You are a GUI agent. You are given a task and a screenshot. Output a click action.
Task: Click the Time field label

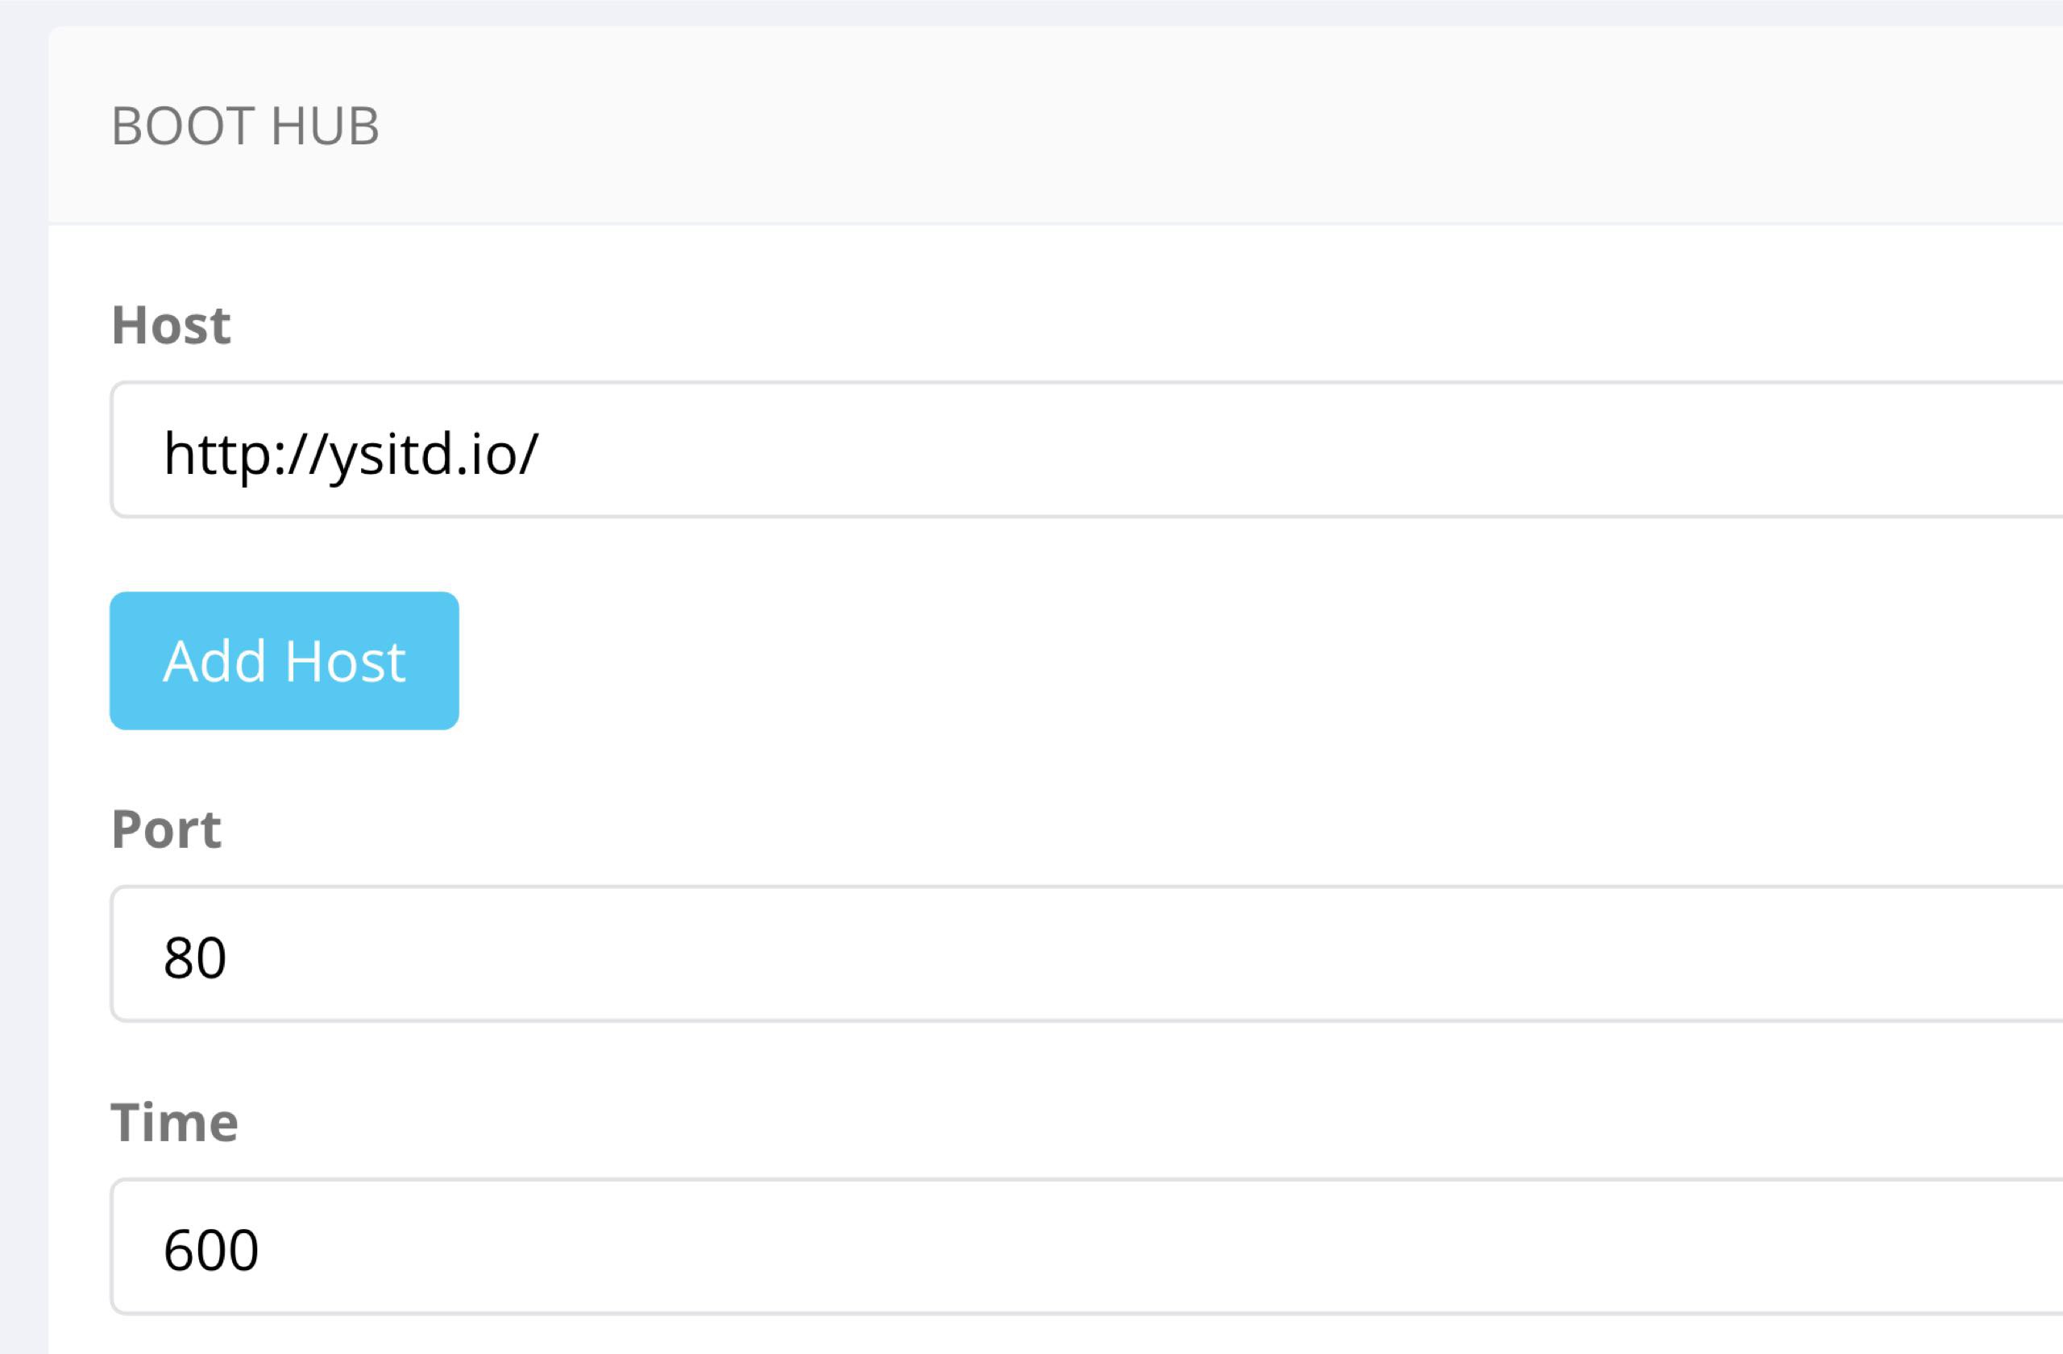point(174,1123)
